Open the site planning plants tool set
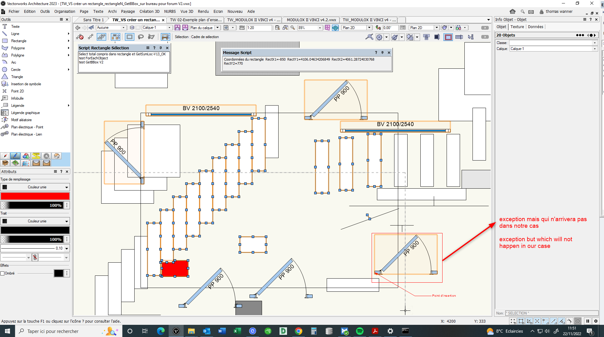The width and height of the screenshot is (604, 337). coord(15,163)
